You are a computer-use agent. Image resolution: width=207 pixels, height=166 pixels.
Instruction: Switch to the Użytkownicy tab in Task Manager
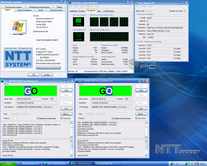tap(109, 11)
